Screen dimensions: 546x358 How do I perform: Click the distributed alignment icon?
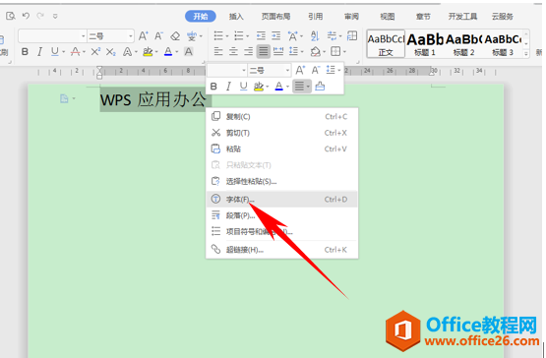point(278,52)
